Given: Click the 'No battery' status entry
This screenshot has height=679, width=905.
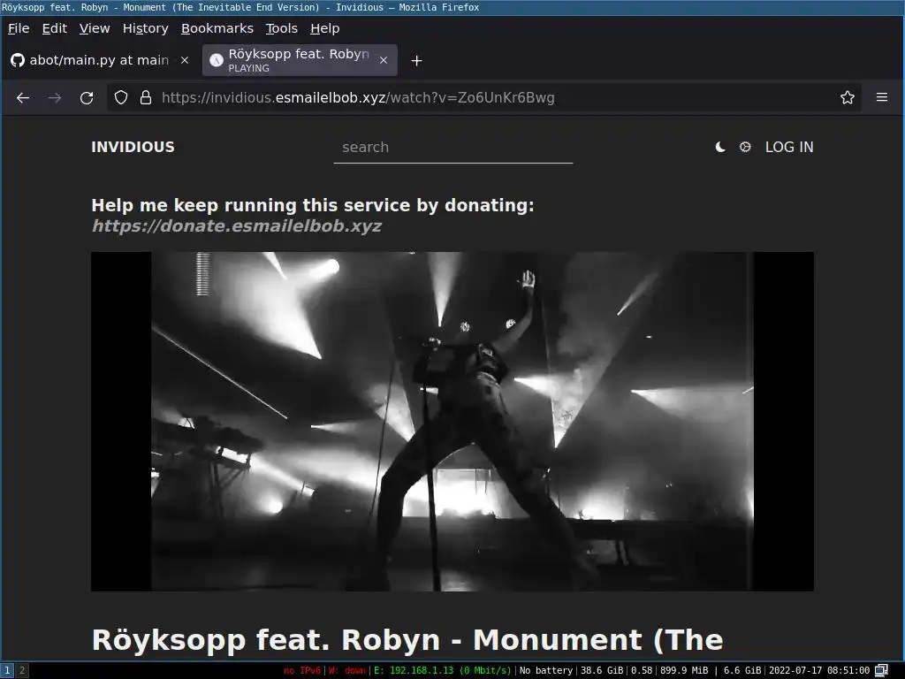Looking at the screenshot, I should (546, 670).
